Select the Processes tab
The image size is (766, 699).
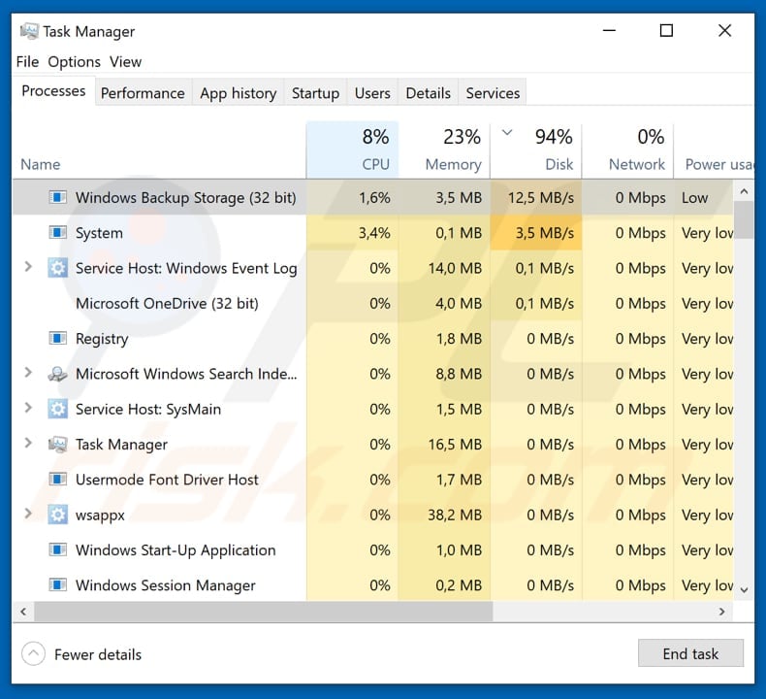(x=53, y=90)
